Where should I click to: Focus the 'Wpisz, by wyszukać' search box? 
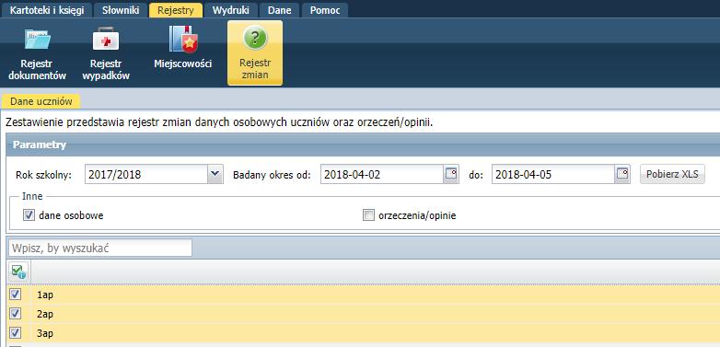click(x=100, y=248)
